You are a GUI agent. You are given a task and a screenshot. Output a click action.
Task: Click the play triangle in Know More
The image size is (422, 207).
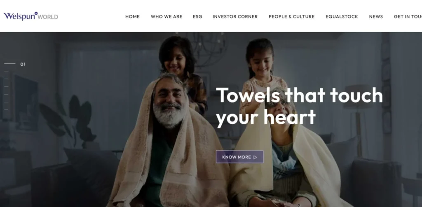coord(255,157)
